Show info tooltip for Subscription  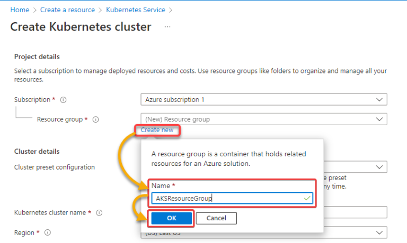point(63,100)
